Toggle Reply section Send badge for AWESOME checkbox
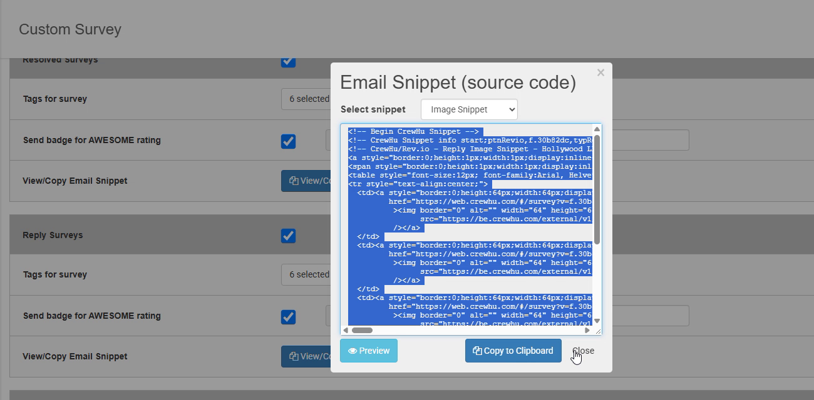The image size is (814, 400). tap(288, 317)
